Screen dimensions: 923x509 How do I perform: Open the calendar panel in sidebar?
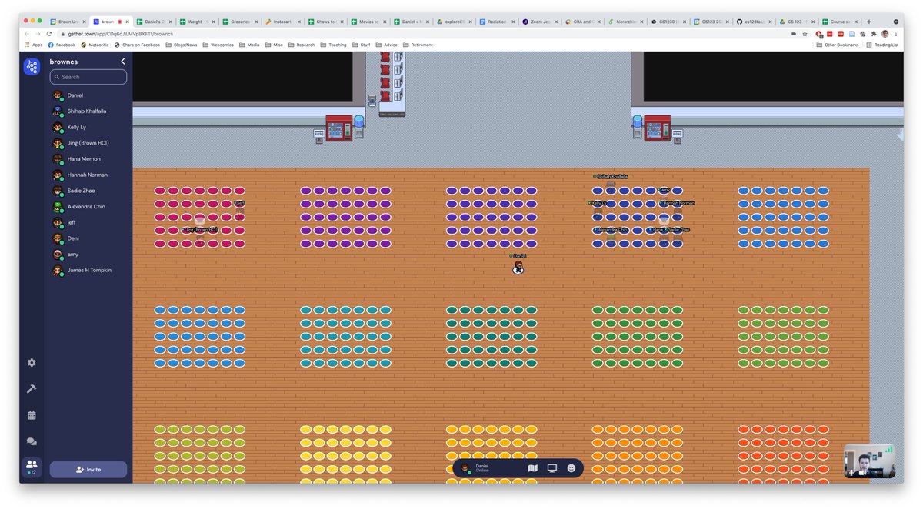(x=32, y=415)
